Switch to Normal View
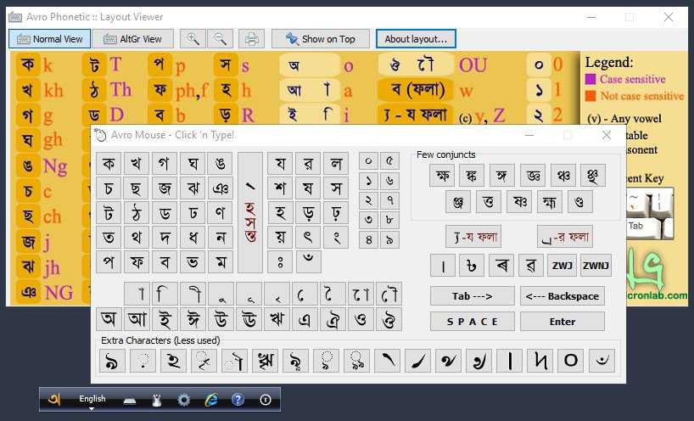Viewport: 694px width, 421px height. tap(49, 38)
